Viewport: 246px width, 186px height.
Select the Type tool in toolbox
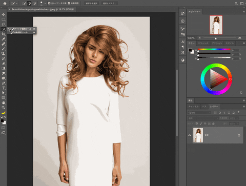pyautogui.click(x=4, y=88)
